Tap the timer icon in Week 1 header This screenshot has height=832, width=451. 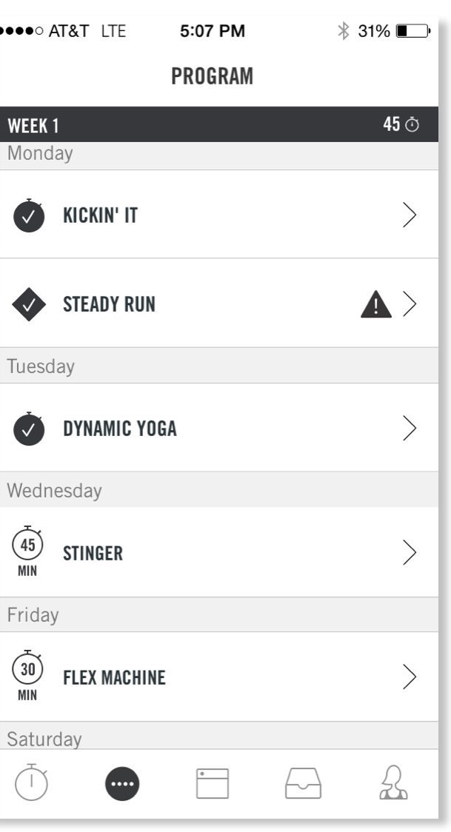pyautogui.click(x=412, y=126)
